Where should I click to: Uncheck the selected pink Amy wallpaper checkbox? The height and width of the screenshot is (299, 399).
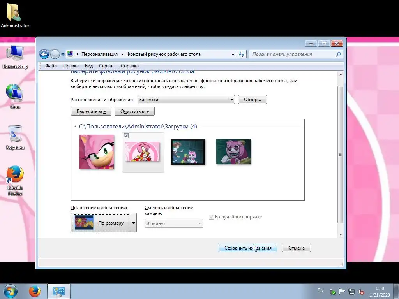(126, 136)
